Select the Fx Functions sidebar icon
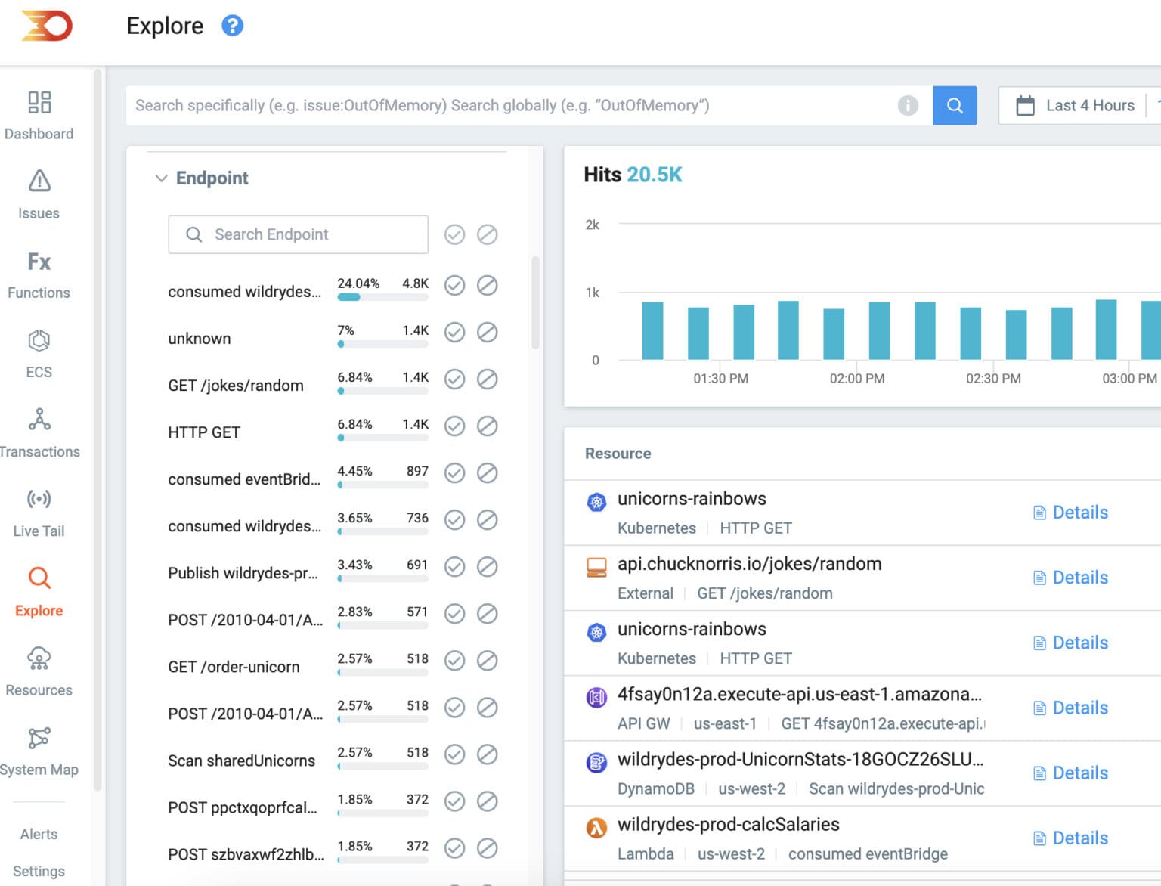Screen dimensions: 1161x886 point(39,272)
